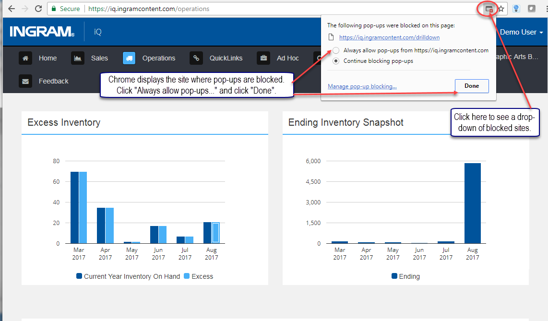Open the blocked drilldown link
The width and height of the screenshot is (548, 321).
coord(389,37)
